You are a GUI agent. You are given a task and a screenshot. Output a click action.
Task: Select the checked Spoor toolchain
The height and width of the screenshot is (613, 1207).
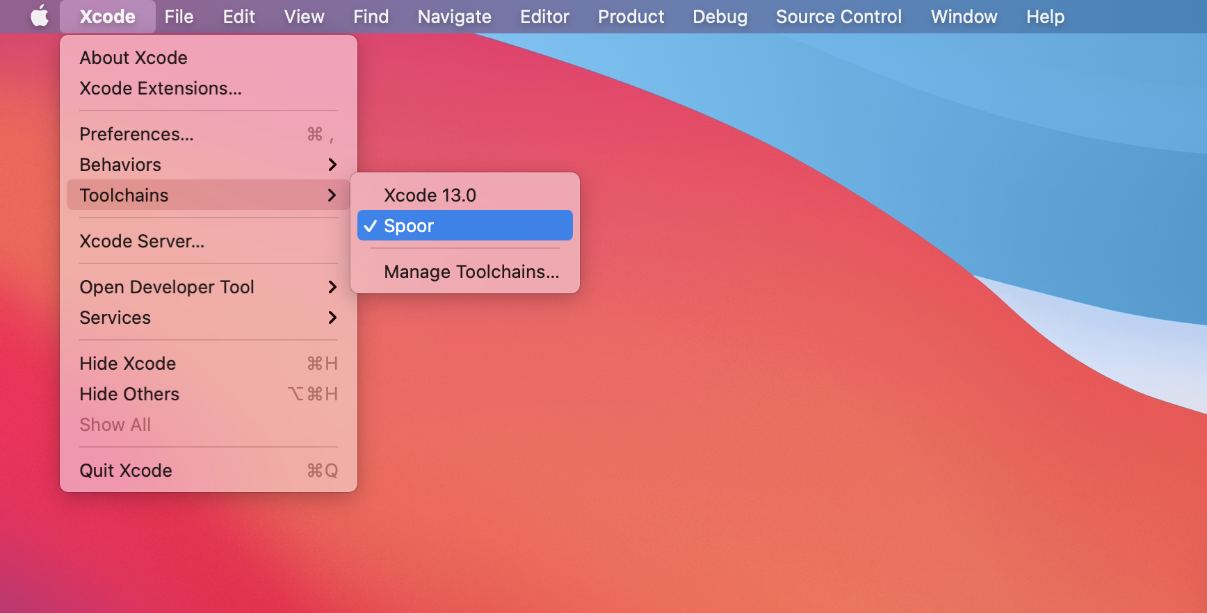[465, 226]
